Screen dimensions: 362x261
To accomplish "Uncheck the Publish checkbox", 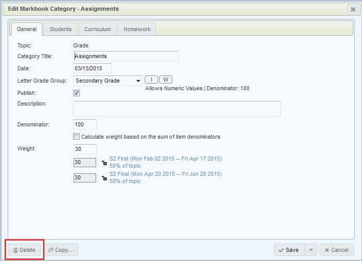I will (77, 93).
